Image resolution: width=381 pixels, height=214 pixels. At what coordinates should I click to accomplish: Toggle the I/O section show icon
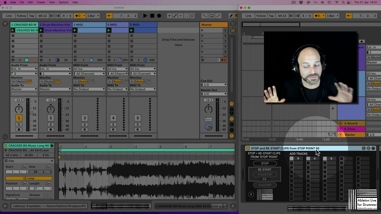coord(232,104)
